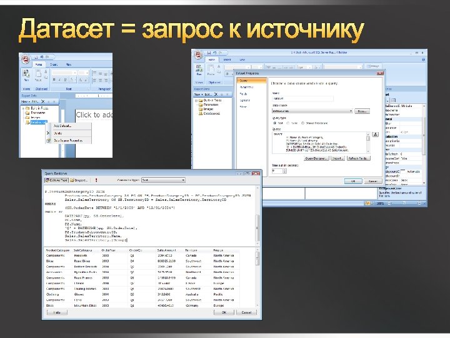Click expression fx button beside Query box
450x338 pixels.
pos(375,134)
